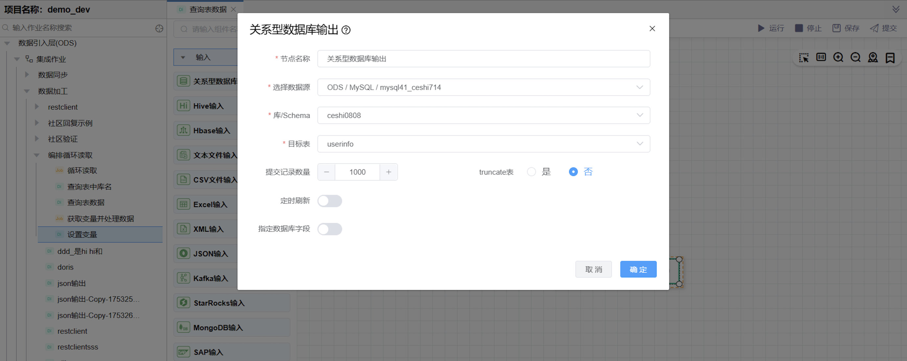Image resolution: width=907 pixels, height=361 pixels.
Task: Click the zoom-out icon on canvas toolbar
Action: [x=856, y=57]
